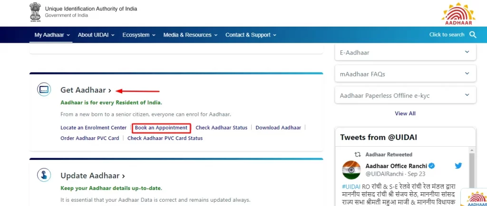Expand the mAadhaar FAQs section

coord(405,74)
